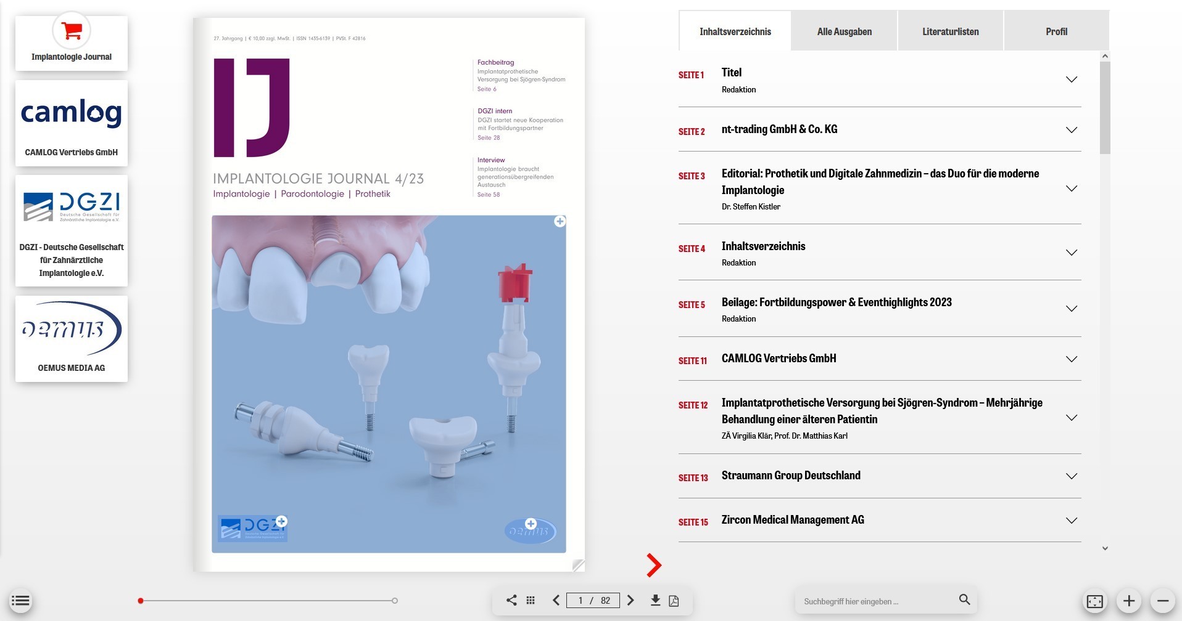Click the red next-page arrow beside the magazine
Viewport: 1182px width, 621px height.
point(654,565)
